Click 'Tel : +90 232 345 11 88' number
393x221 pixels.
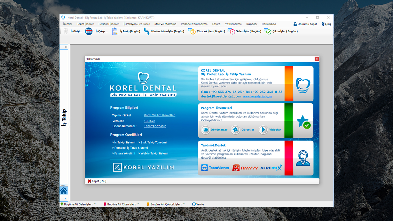click(264, 92)
